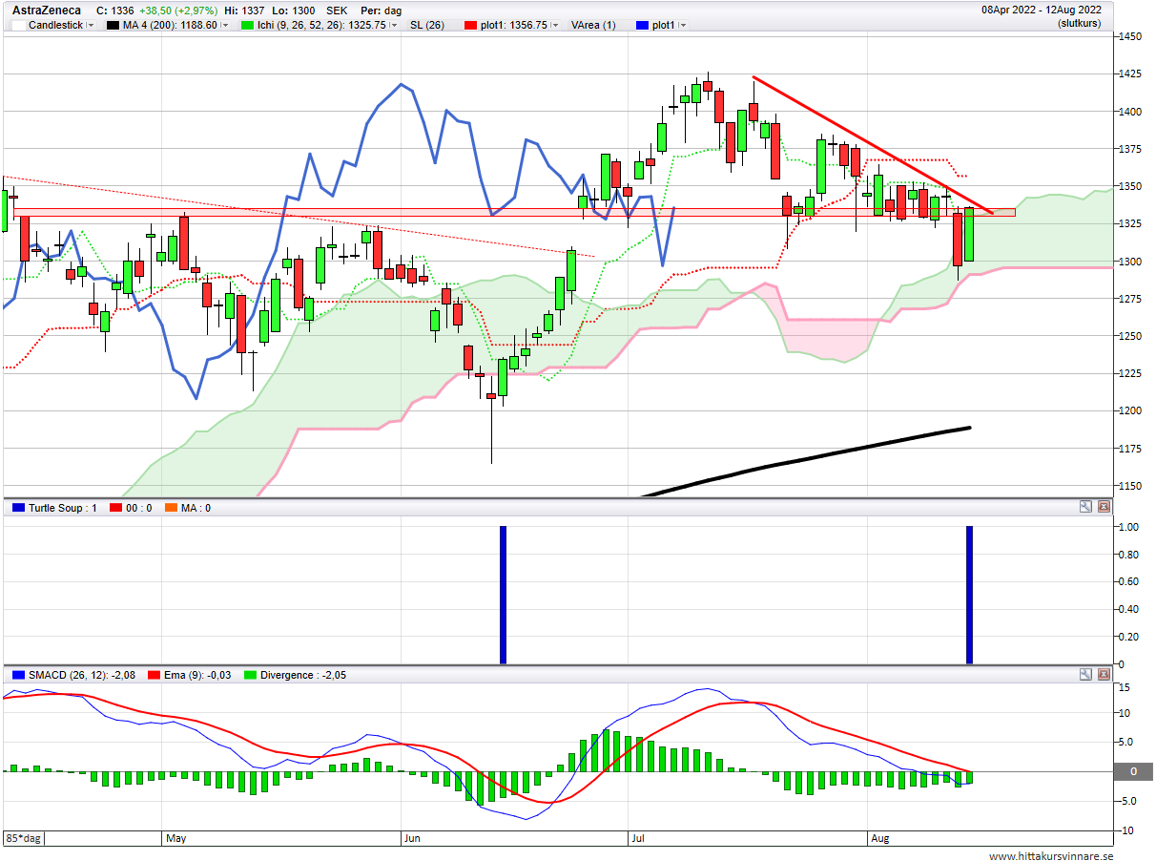The height and width of the screenshot is (861, 1156).
Task: Expand the Ichi (9, 26, 52, 26) dropdown
Action: click(395, 26)
